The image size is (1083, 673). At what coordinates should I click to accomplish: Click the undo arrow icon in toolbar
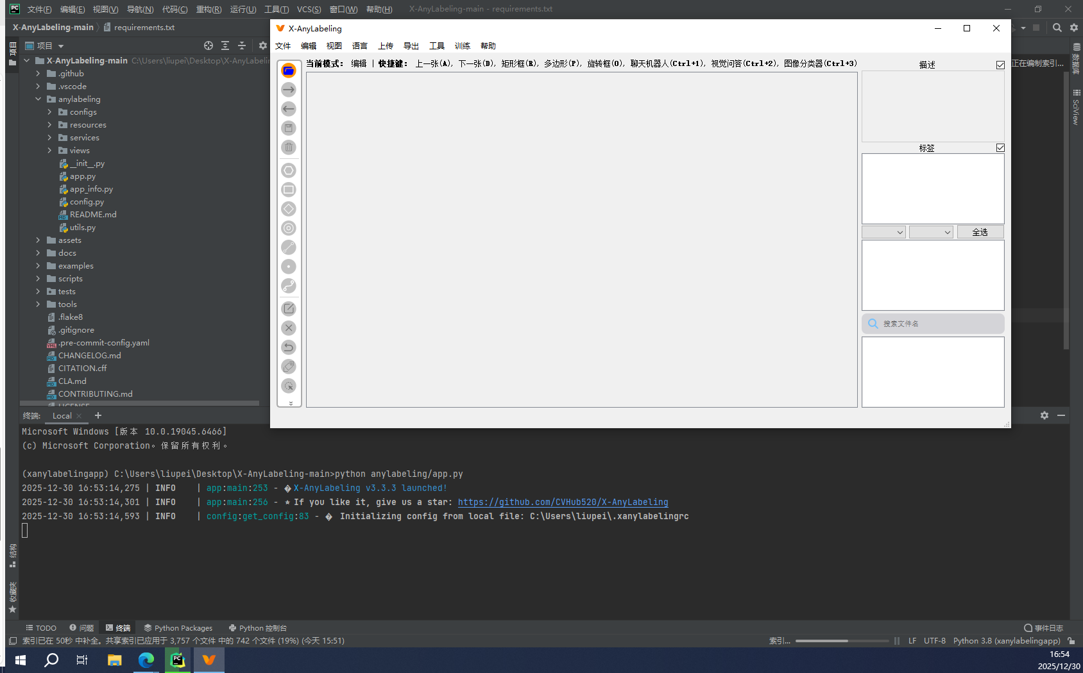click(x=289, y=347)
